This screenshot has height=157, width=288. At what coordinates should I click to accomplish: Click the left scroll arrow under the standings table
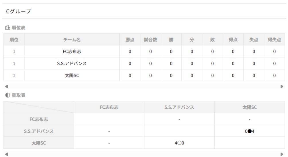tap(7, 86)
